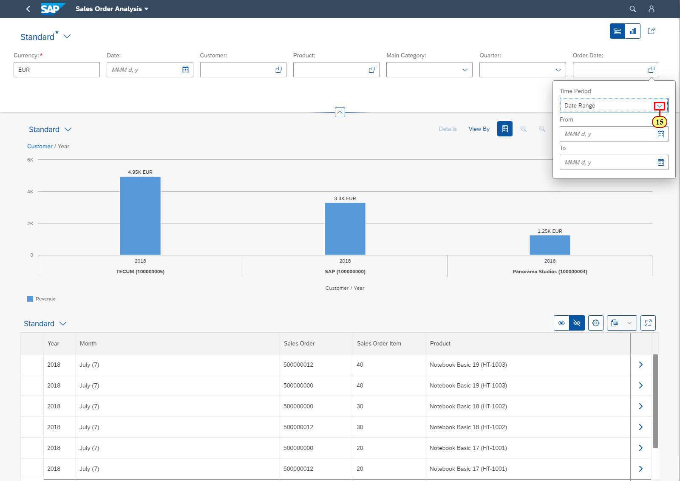Click the Product column header
The image size is (680, 481).
click(x=528, y=343)
